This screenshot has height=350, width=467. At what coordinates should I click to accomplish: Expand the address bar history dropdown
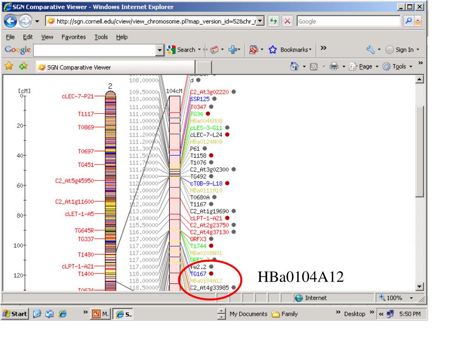(x=260, y=21)
